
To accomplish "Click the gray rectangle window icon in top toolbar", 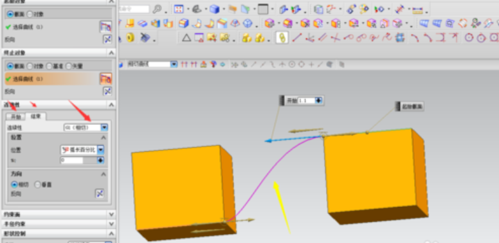I will tap(263, 9).
